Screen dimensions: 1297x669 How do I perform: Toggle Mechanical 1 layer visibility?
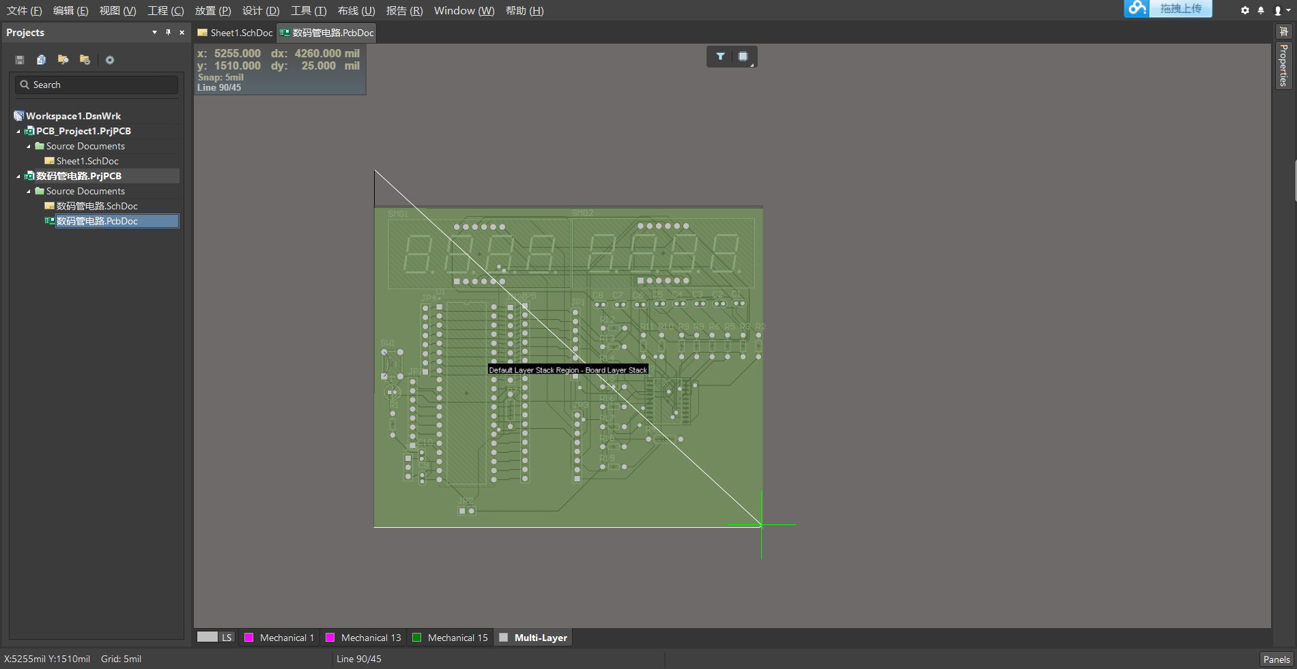point(249,637)
